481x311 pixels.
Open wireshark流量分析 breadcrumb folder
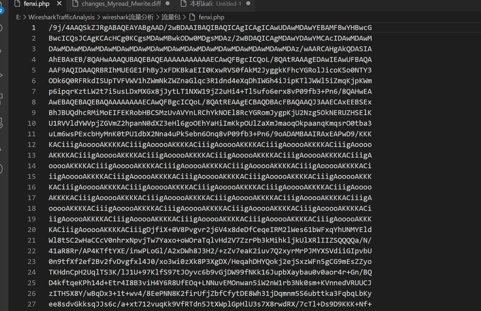click(x=128, y=17)
